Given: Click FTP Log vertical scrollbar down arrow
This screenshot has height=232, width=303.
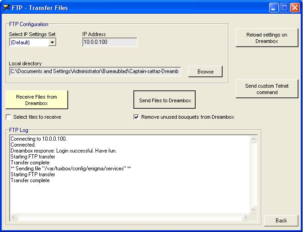Looking at the screenshot, I should (x=254, y=210).
